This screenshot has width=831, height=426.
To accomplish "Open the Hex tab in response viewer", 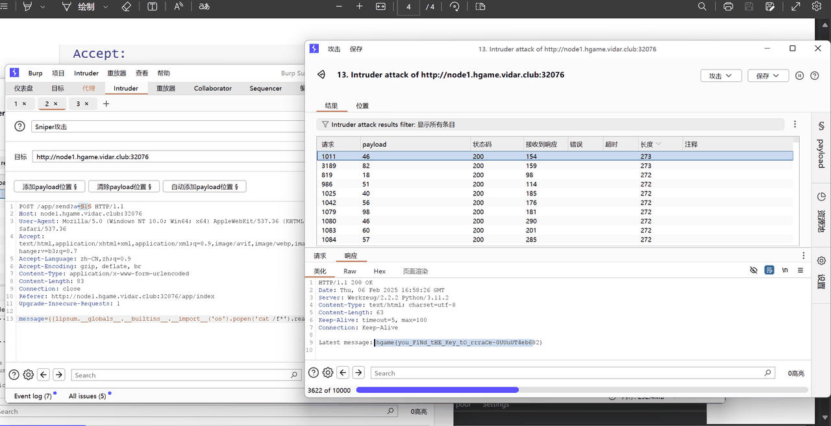I will [380, 271].
